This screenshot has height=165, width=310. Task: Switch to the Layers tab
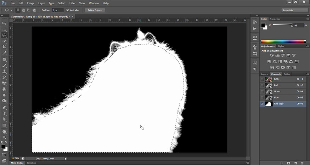(x=264, y=74)
